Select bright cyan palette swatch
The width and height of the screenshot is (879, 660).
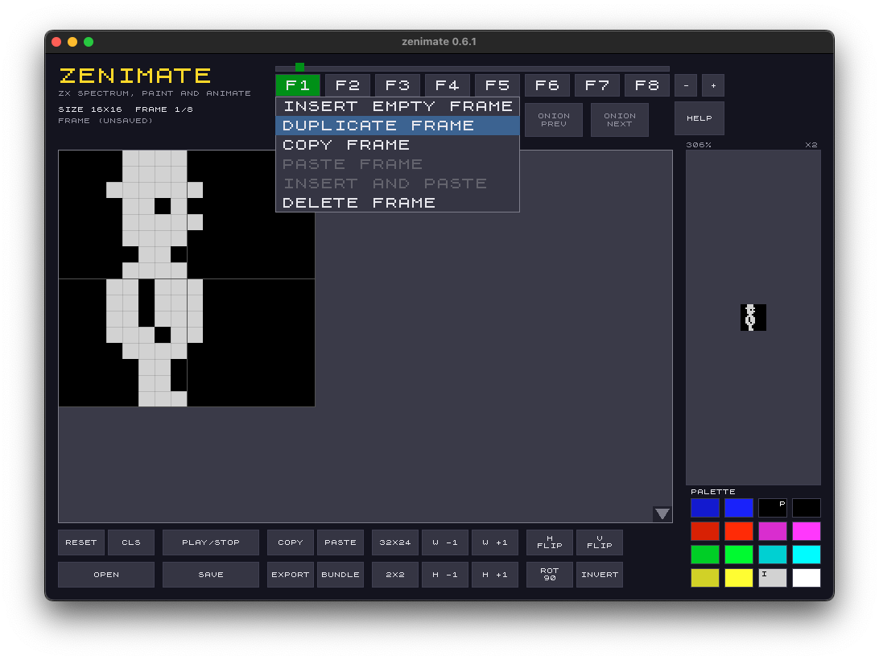coord(806,554)
